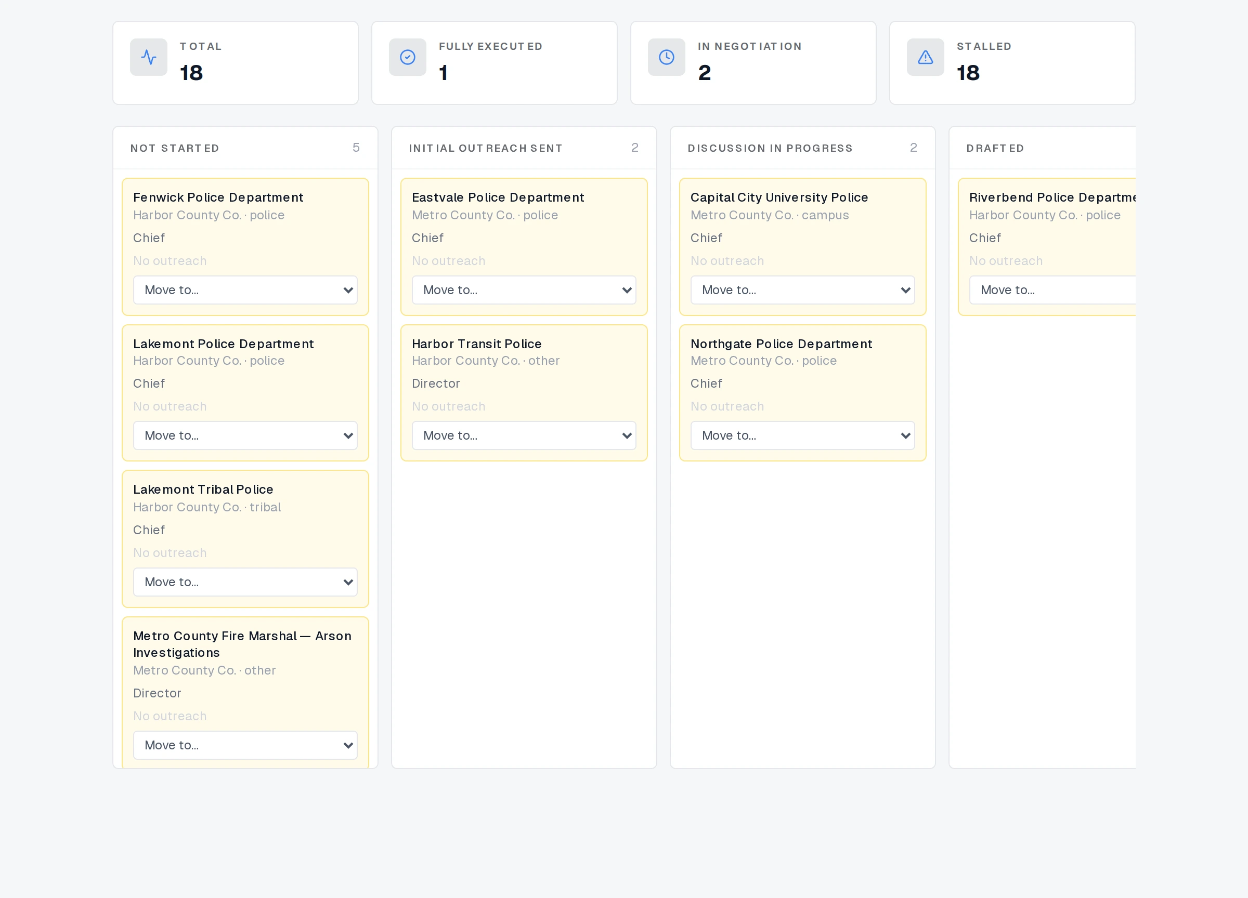
Task: Click the Northgate Police Department title
Action: coord(782,344)
